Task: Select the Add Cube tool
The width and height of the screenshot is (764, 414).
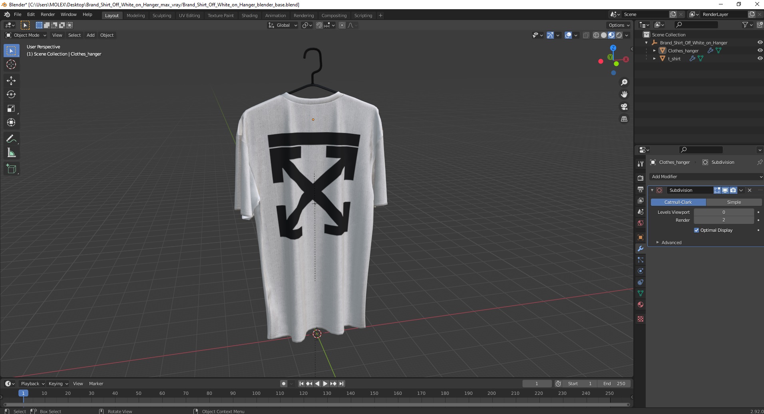Action: pyautogui.click(x=11, y=169)
